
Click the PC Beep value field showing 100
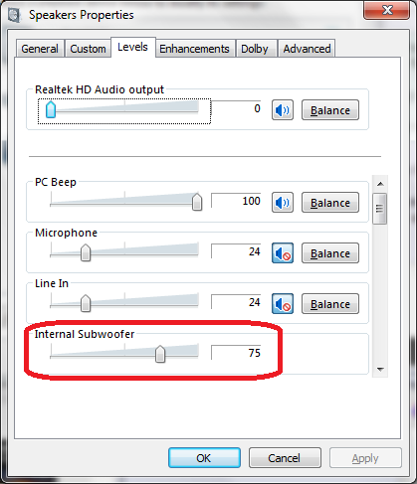[236, 201]
